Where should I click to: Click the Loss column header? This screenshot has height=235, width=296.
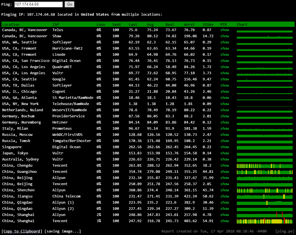(x=101, y=24)
